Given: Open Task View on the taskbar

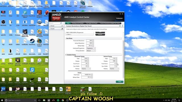Looking at the screenshot, I should coord(39,100).
